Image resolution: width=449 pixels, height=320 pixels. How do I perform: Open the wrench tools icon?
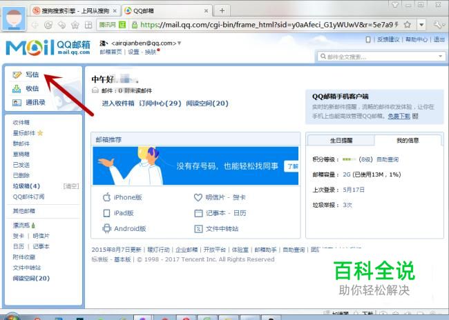coord(438,25)
